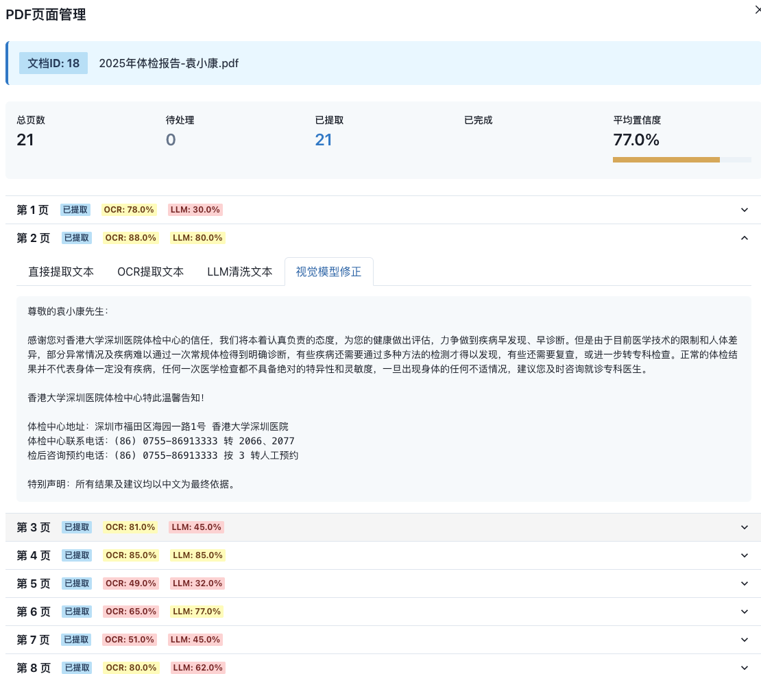Open the LLM清洗文本 tab
The image size is (761, 674).
[239, 272]
